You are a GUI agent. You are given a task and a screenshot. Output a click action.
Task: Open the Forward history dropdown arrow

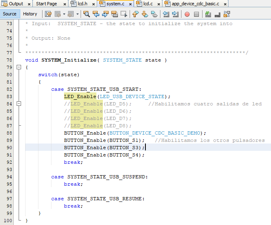pos(77,14)
